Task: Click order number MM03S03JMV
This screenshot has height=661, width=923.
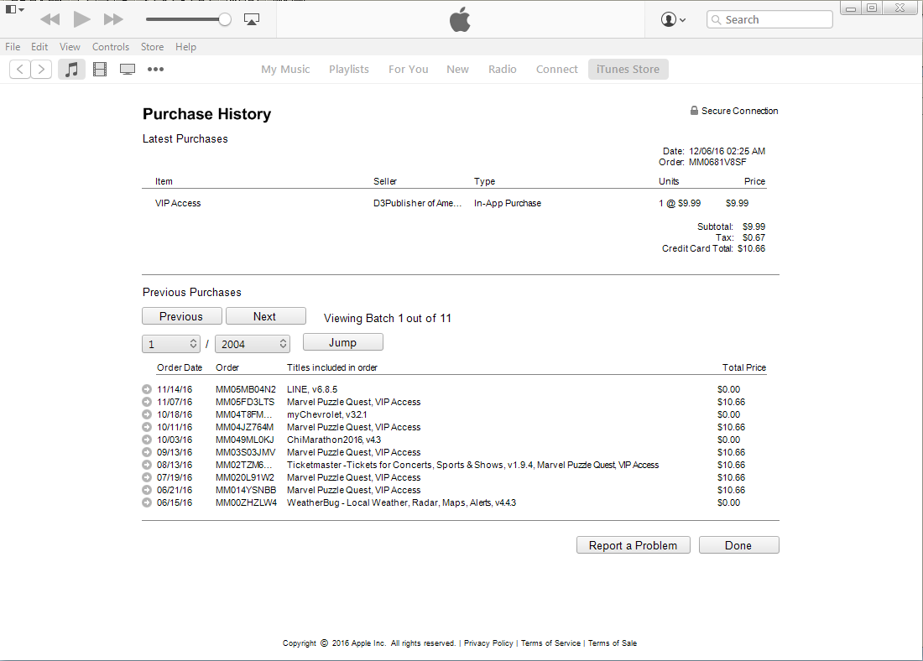Action: [x=246, y=453]
